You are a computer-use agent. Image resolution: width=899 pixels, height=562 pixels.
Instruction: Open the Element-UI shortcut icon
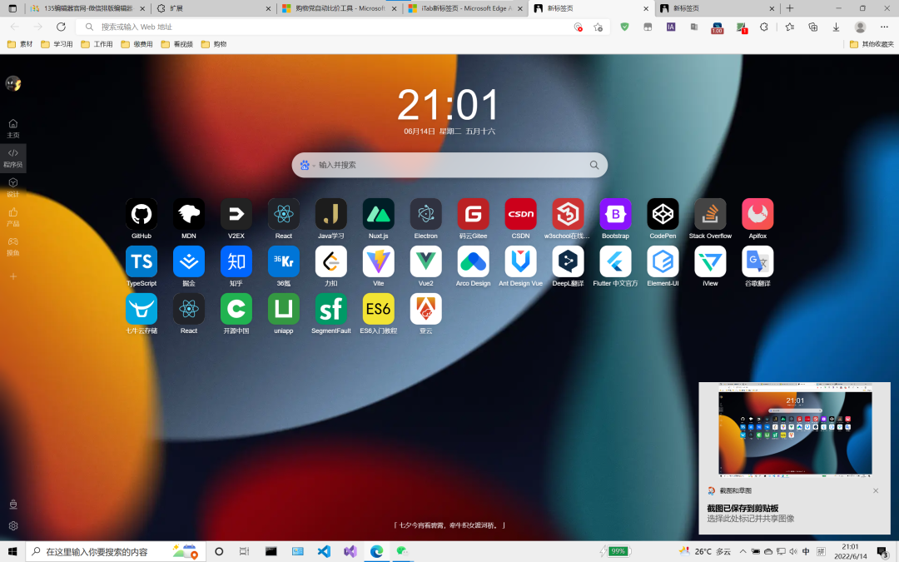[663, 261]
